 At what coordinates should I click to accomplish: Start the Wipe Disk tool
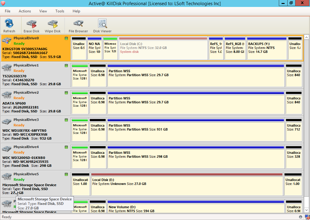coord(53,26)
